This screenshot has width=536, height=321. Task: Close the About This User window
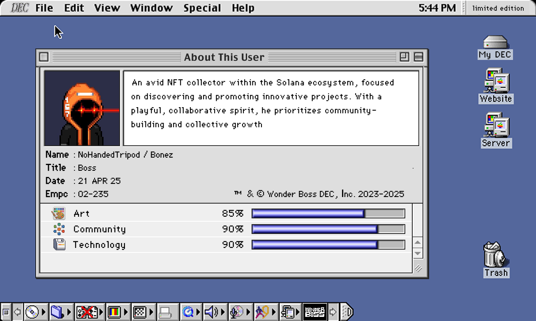click(44, 57)
